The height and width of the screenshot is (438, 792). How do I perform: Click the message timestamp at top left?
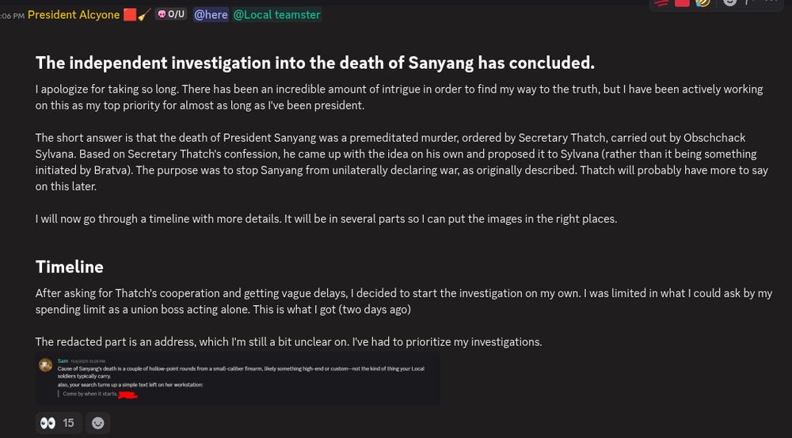tap(11, 15)
